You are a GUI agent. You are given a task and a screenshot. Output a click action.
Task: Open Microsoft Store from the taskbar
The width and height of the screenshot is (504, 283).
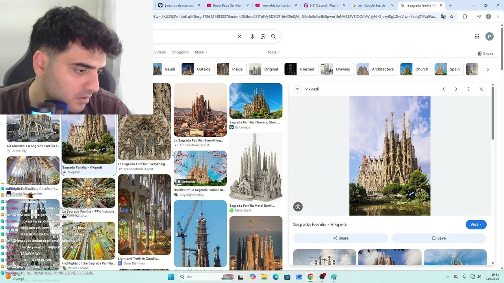tap(287, 277)
